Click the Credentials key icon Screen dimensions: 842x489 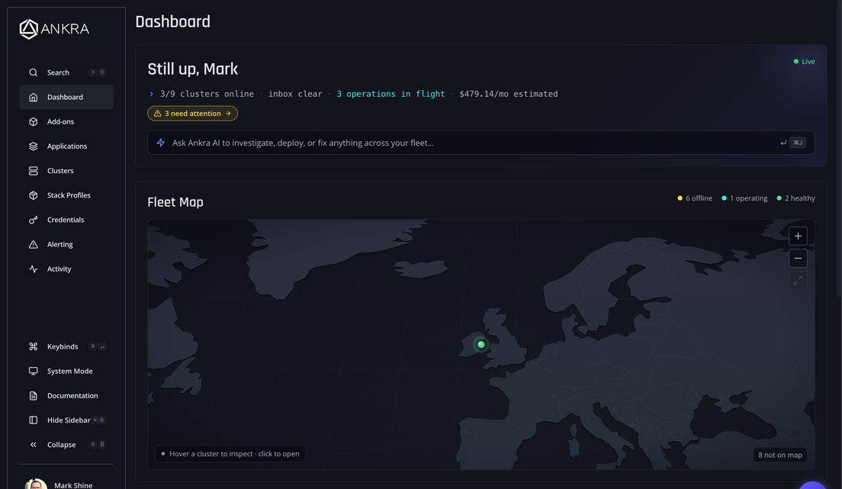tap(34, 220)
